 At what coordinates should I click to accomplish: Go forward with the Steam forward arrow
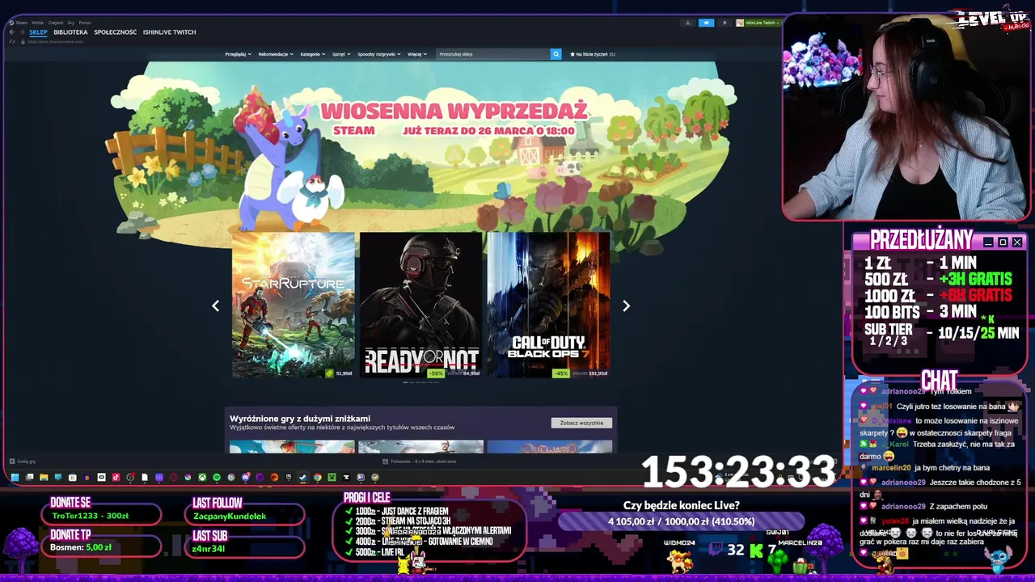coord(22,32)
